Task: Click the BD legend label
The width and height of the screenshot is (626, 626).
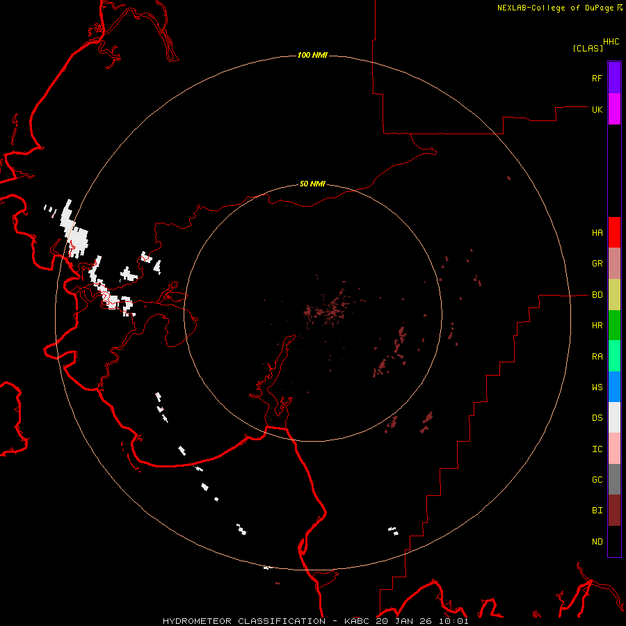Action: click(x=597, y=295)
